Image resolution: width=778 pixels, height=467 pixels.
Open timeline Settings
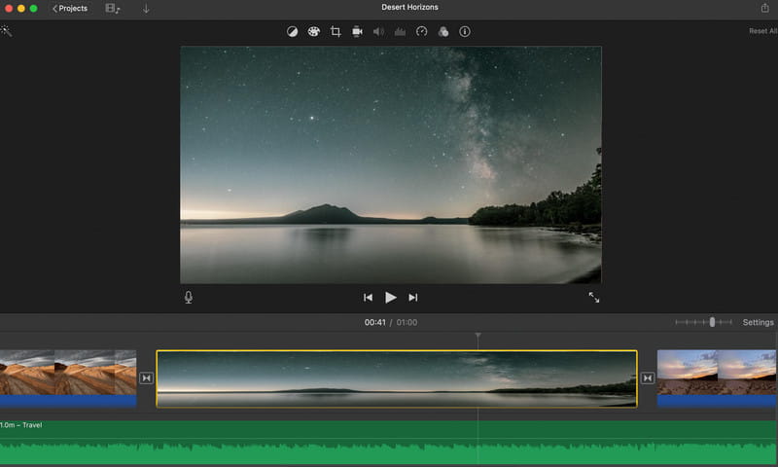click(x=758, y=323)
